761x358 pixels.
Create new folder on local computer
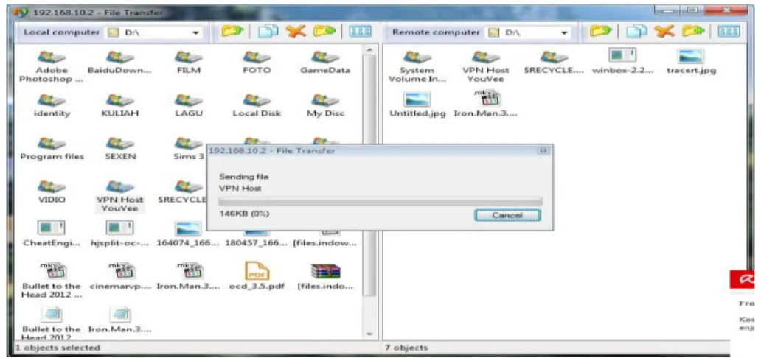coord(324,32)
